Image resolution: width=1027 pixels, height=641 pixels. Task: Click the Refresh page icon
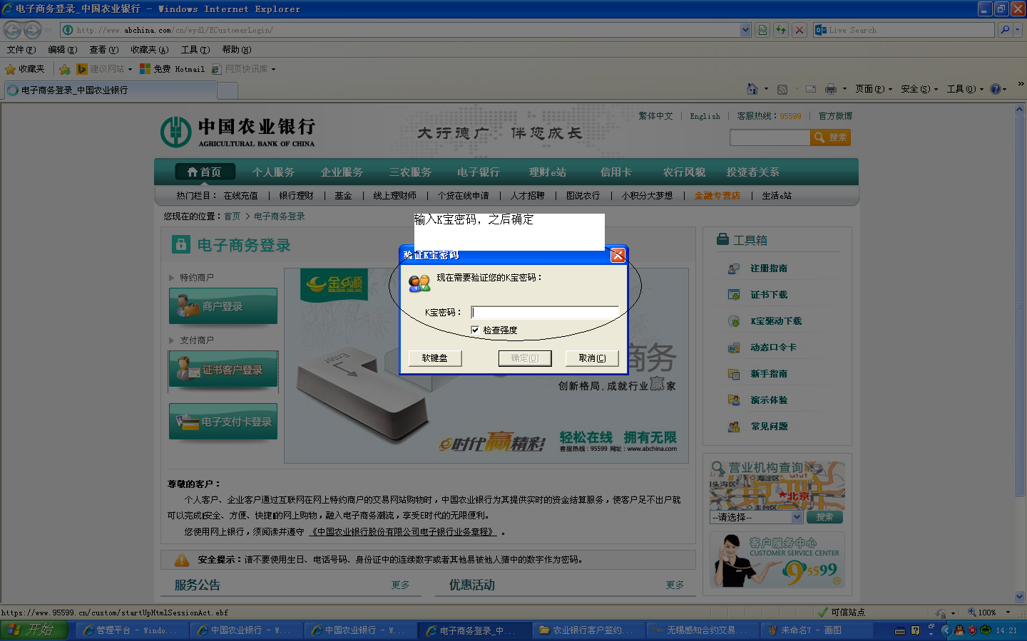coord(781,30)
